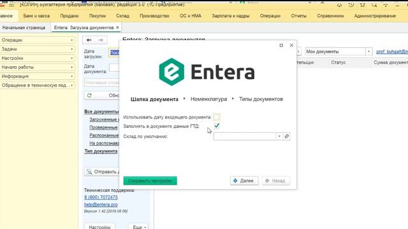Expand the Настройки sidebar submenu
This screenshot has width=408, height=229.
click(38, 58)
